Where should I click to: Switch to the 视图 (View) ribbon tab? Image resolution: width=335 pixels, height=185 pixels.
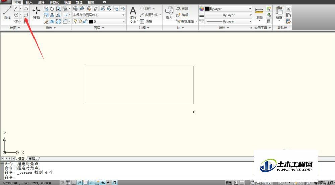[68, 2]
